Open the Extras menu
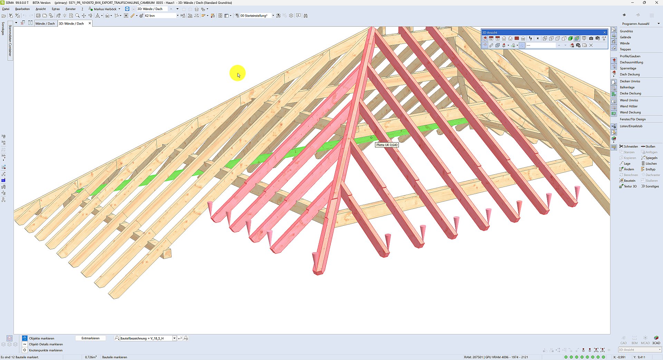Viewport: 663px width, 360px height. click(x=56, y=9)
